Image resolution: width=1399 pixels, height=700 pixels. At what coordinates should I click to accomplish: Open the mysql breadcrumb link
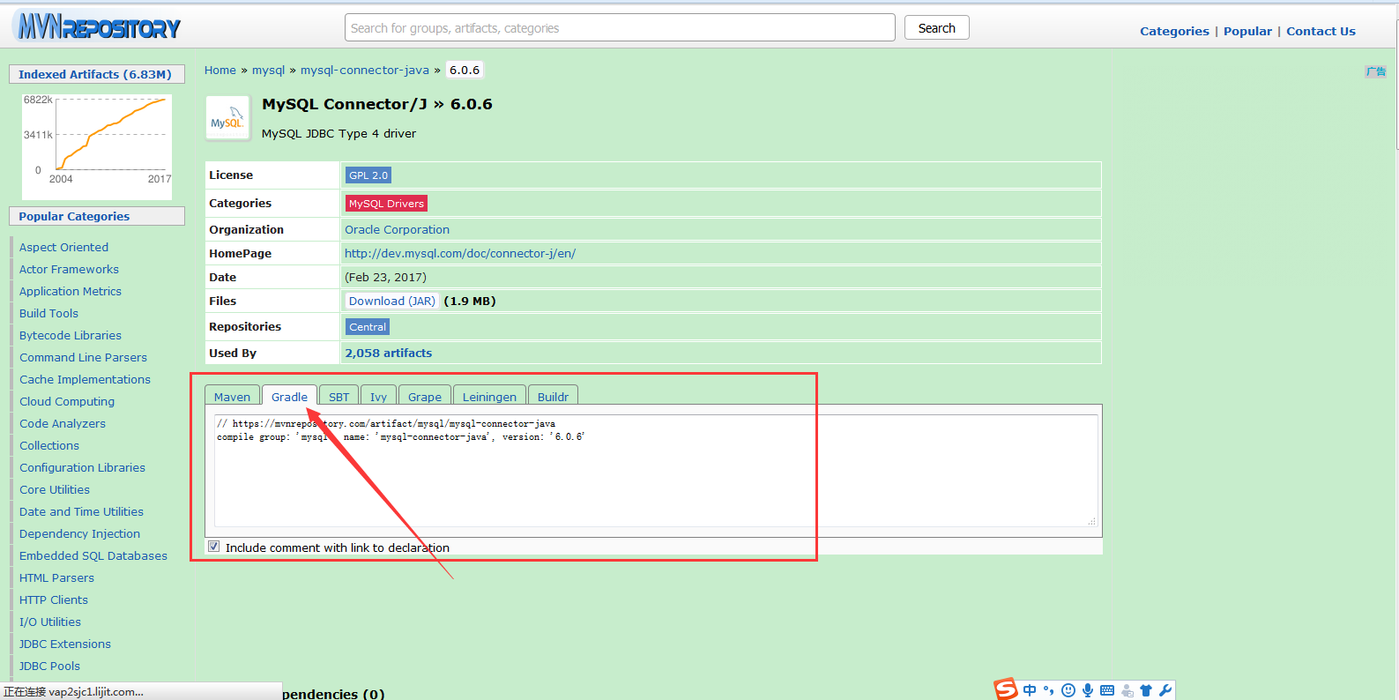pyautogui.click(x=268, y=70)
